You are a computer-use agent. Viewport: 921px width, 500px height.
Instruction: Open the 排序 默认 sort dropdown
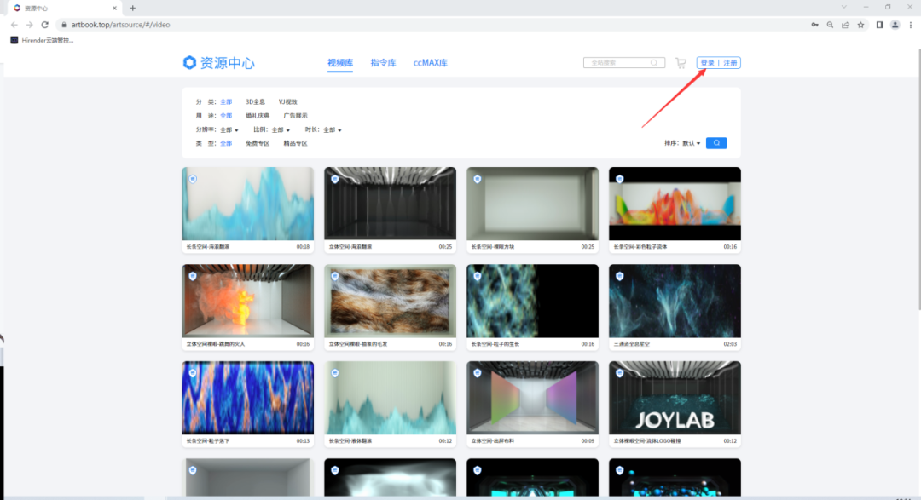(692, 143)
